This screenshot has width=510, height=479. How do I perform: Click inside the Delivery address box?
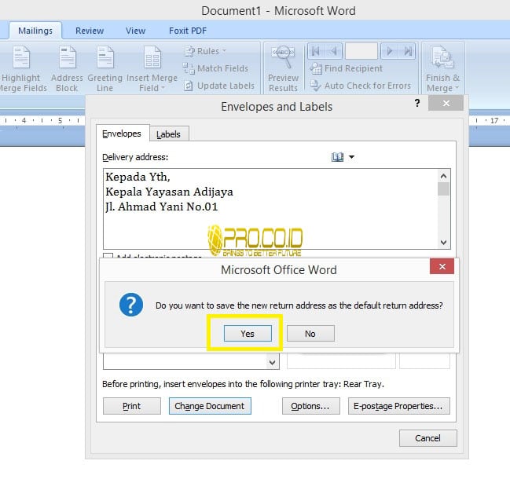(270, 209)
